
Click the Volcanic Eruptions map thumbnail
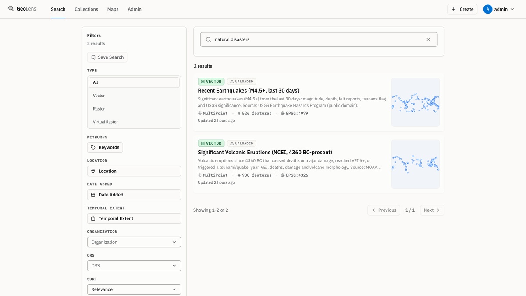click(416, 164)
